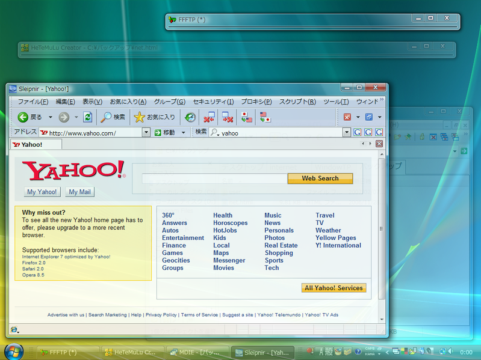The width and height of the screenshot is (481, 360).
Task: Open Forward button history dropdown arrow
Action: 76,117
